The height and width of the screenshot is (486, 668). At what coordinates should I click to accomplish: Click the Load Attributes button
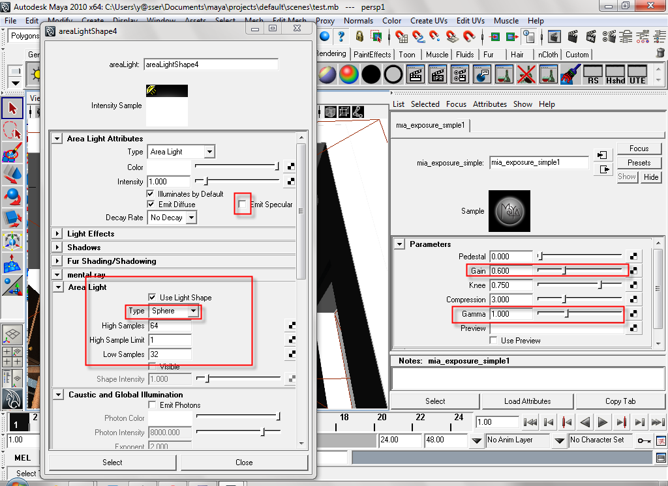(x=527, y=401)
